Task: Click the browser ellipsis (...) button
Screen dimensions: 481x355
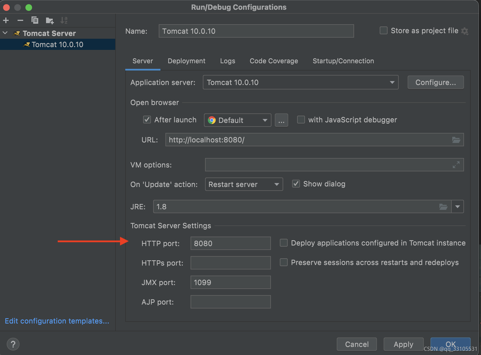Action: click(x=281, y=120)
